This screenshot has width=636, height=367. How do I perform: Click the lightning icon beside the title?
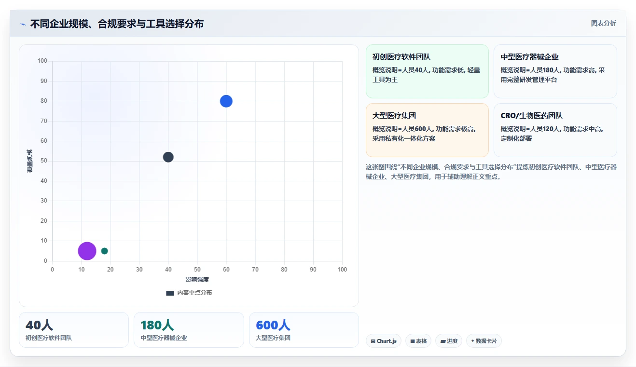[23, 24]
